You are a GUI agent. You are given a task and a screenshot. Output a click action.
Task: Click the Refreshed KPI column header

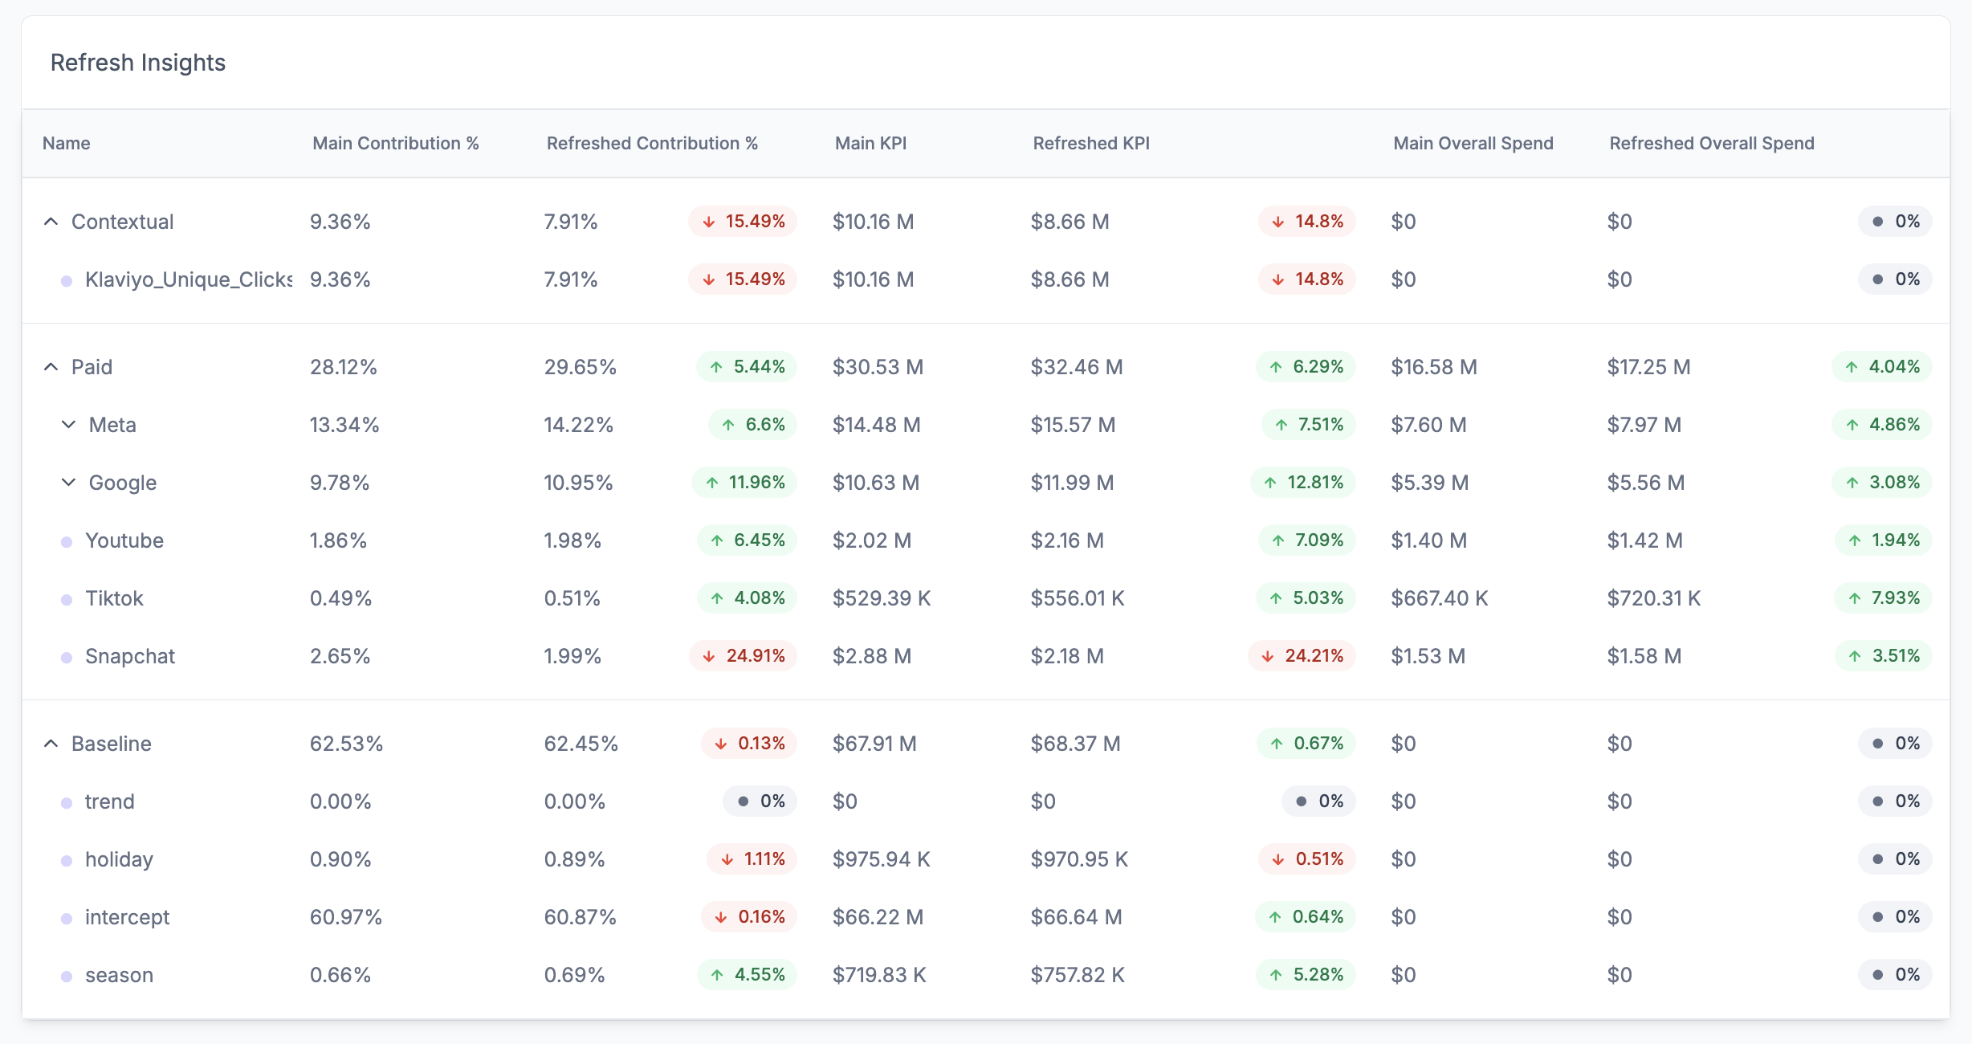pos(1090,144)
